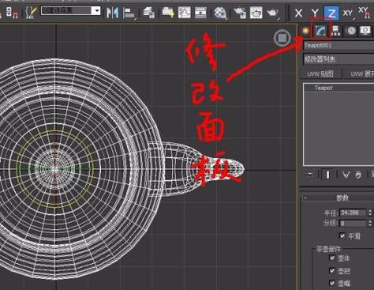Click the UVW 贴图 modifier button
Screen dimensions: 374x290
tap(320, 73)
